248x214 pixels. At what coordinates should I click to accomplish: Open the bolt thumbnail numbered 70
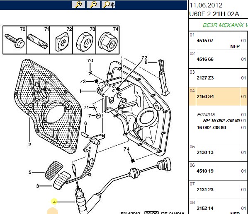pyautogui.click(x=15, y=40)
